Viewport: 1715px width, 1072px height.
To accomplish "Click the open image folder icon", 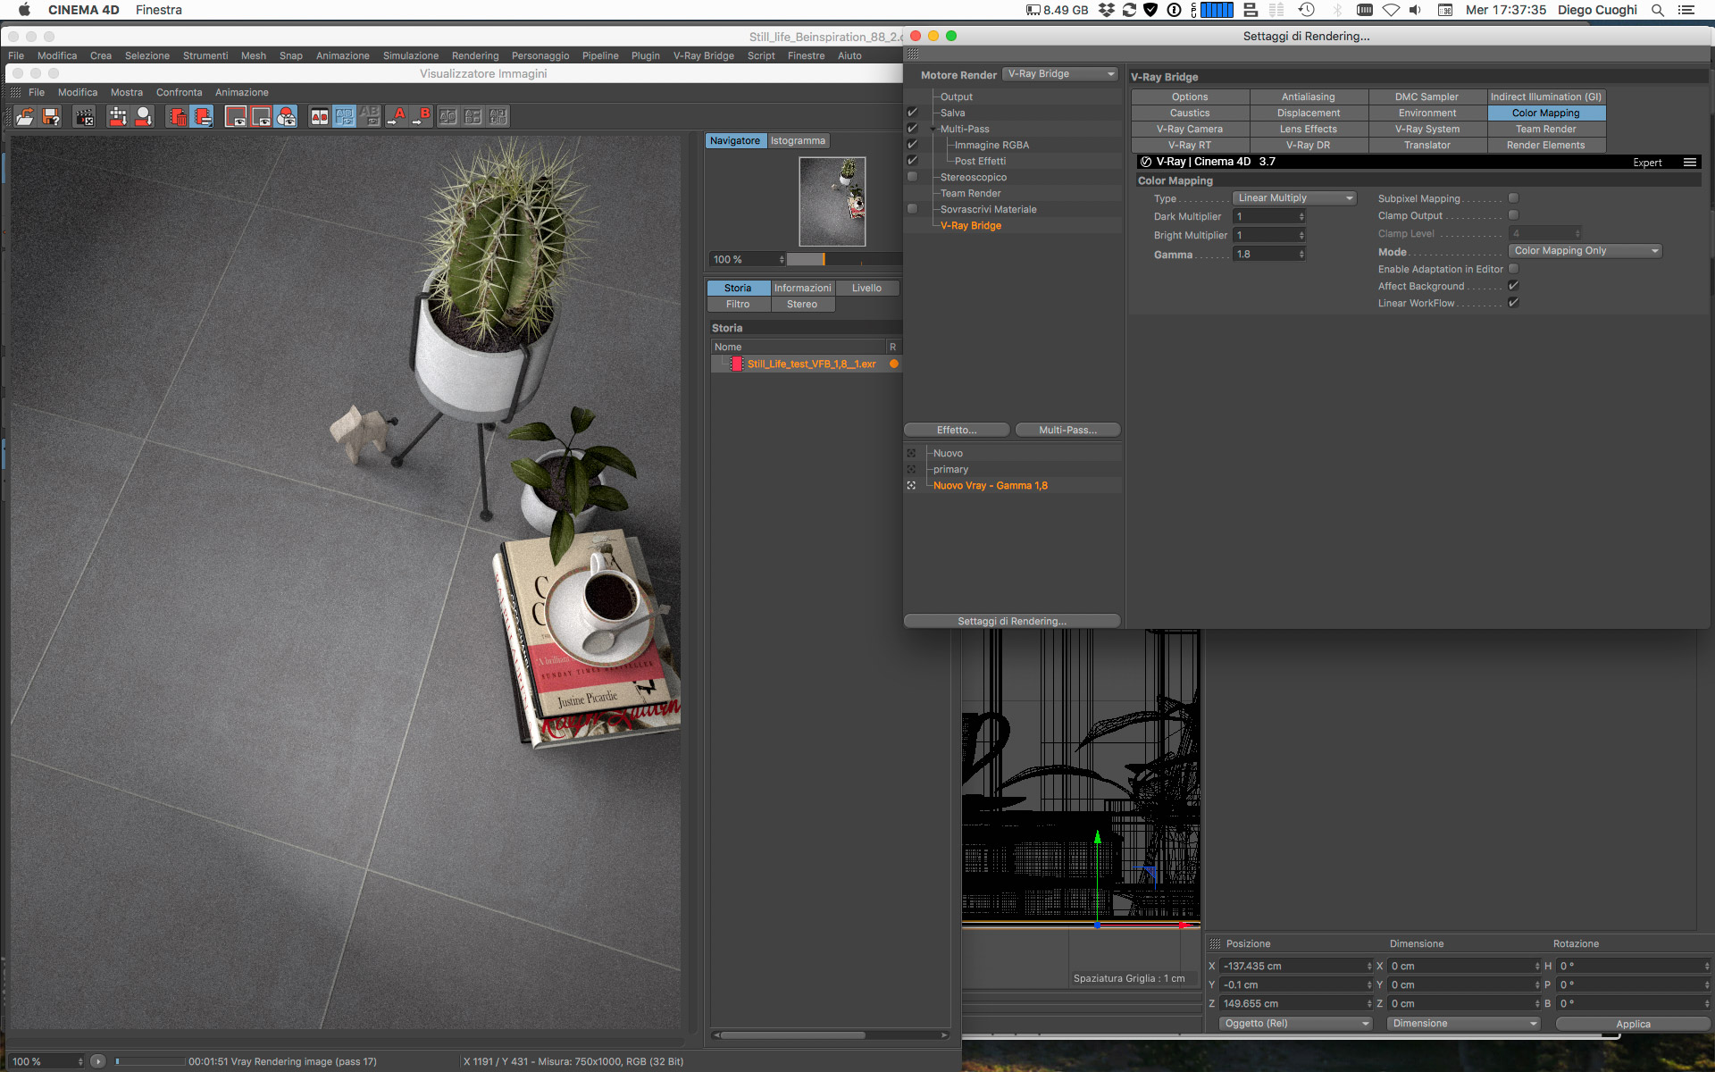I will [x=25, y=116].
